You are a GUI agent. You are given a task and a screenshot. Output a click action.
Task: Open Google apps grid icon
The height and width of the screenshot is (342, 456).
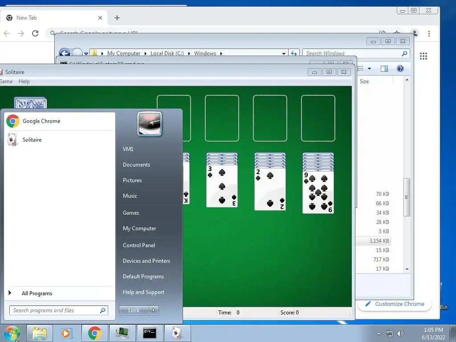[423, 56]
